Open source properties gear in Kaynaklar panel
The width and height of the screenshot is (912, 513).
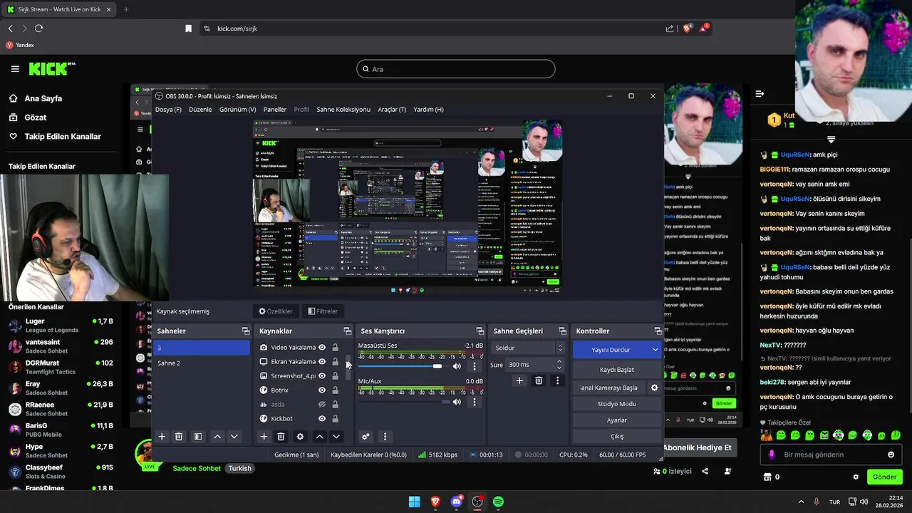[x=300, y=437]
